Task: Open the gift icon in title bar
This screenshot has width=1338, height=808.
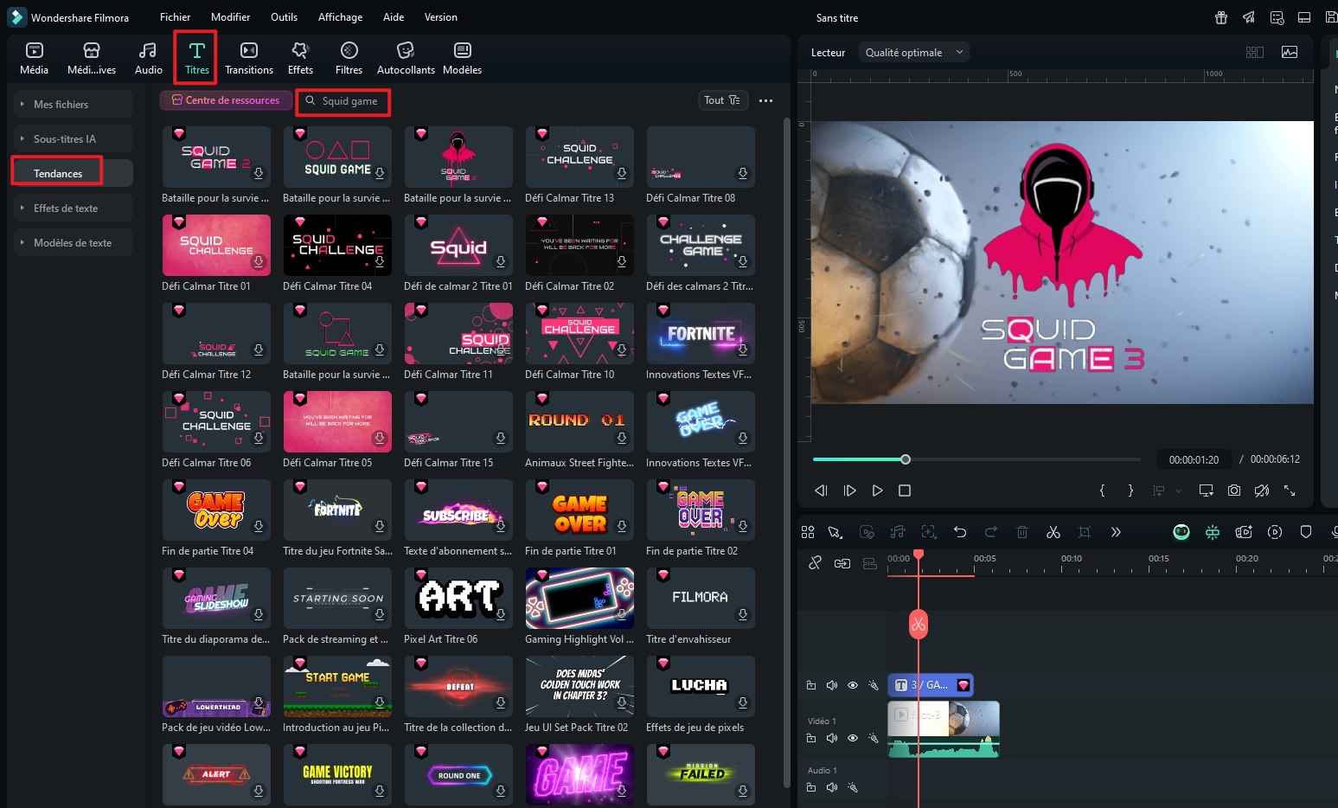Action: pos(1221,17)
